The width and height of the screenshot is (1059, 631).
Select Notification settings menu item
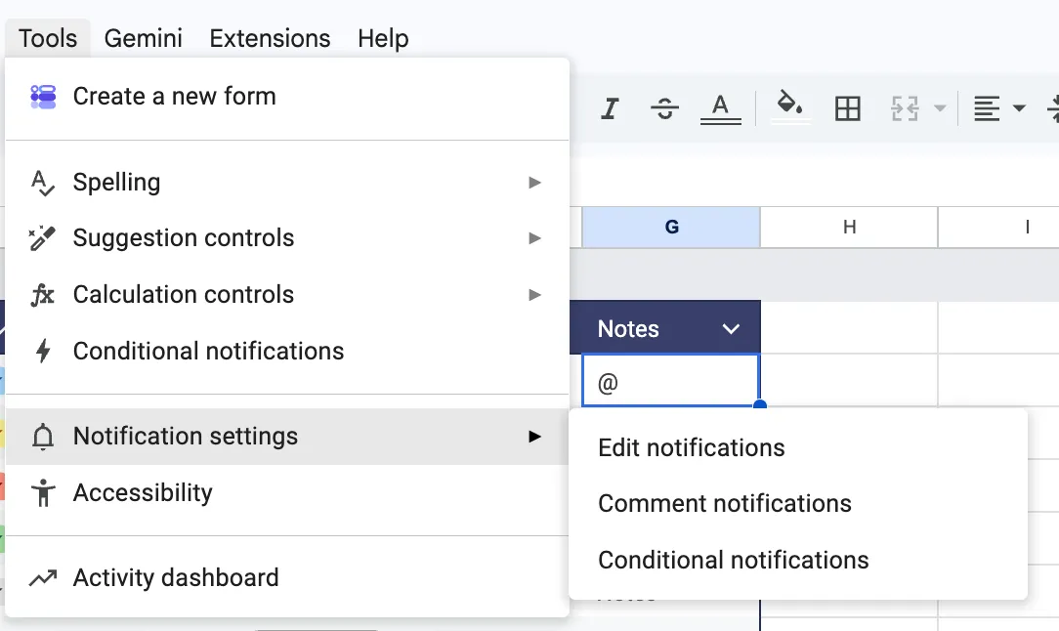tap(287, 437)
